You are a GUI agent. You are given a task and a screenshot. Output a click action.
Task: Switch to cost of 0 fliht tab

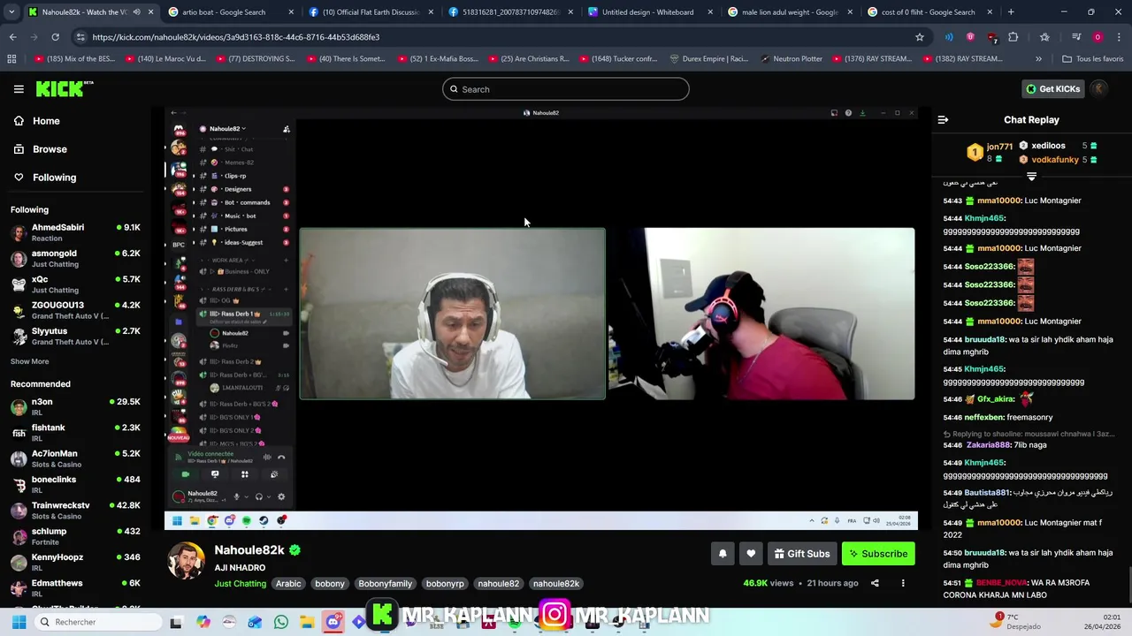pos(929,12)
